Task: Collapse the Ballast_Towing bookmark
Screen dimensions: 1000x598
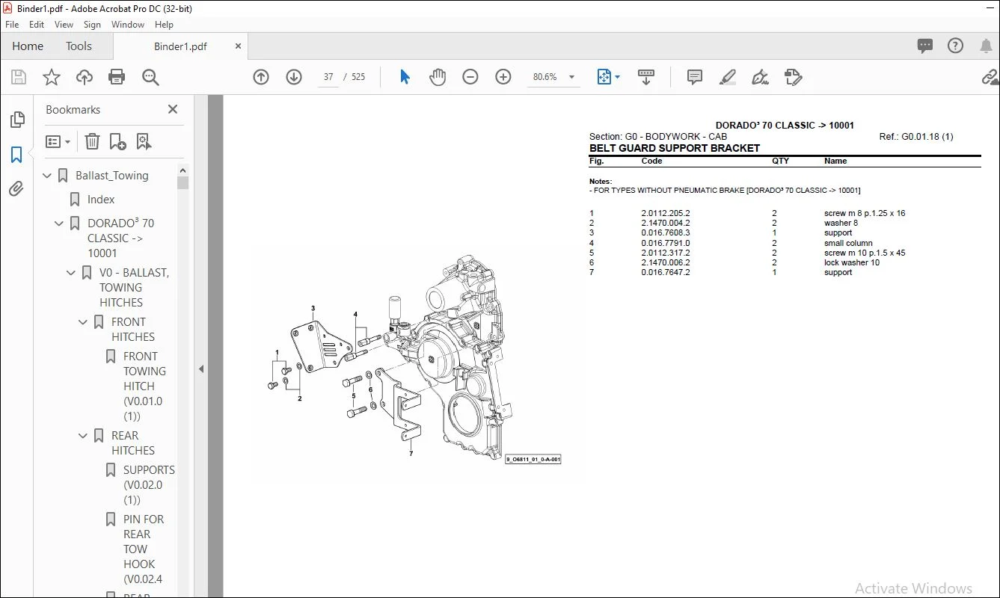Action: 48,176
